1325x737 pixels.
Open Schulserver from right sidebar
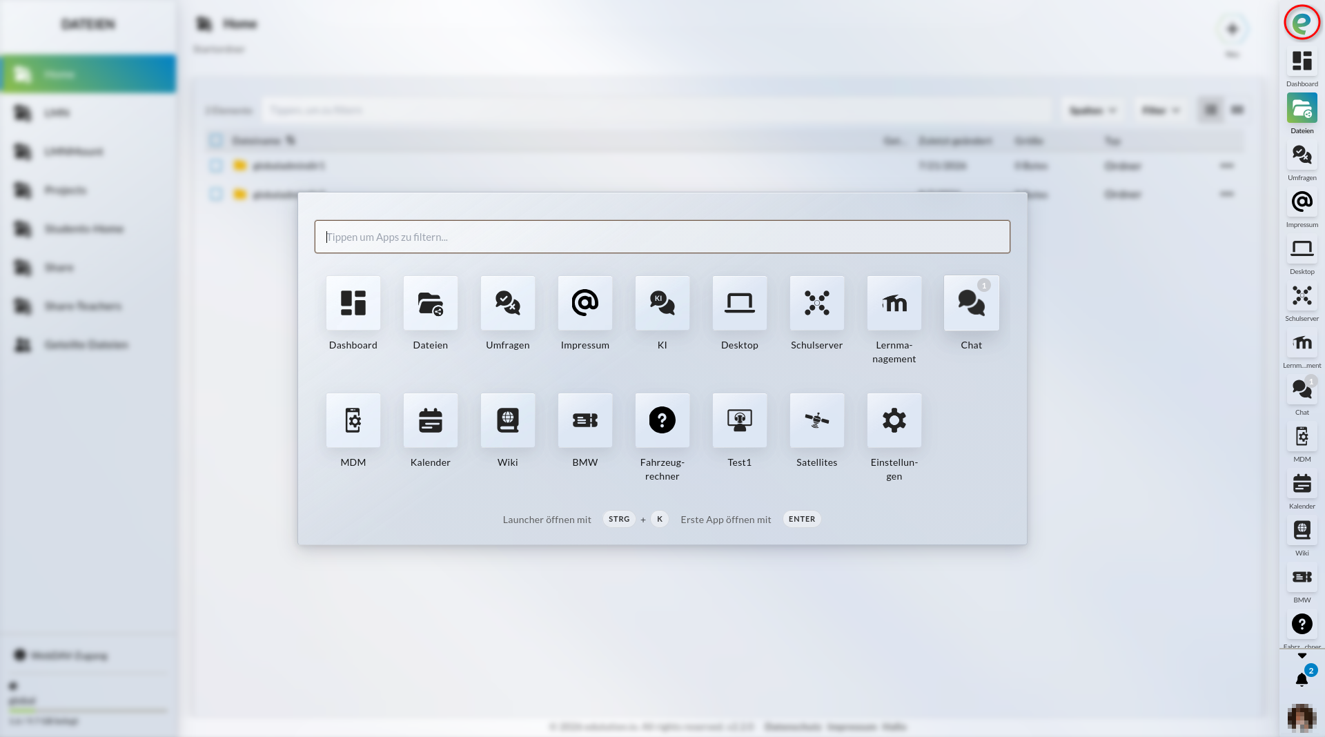coord(1302,296)
